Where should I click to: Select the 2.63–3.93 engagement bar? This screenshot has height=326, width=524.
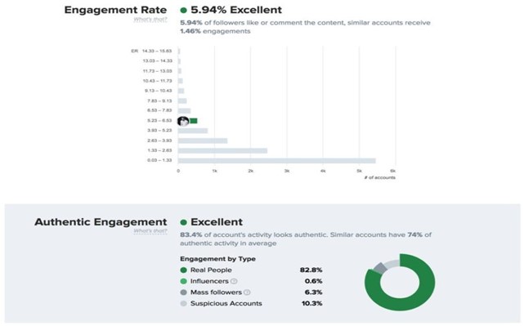coord(203,141)
